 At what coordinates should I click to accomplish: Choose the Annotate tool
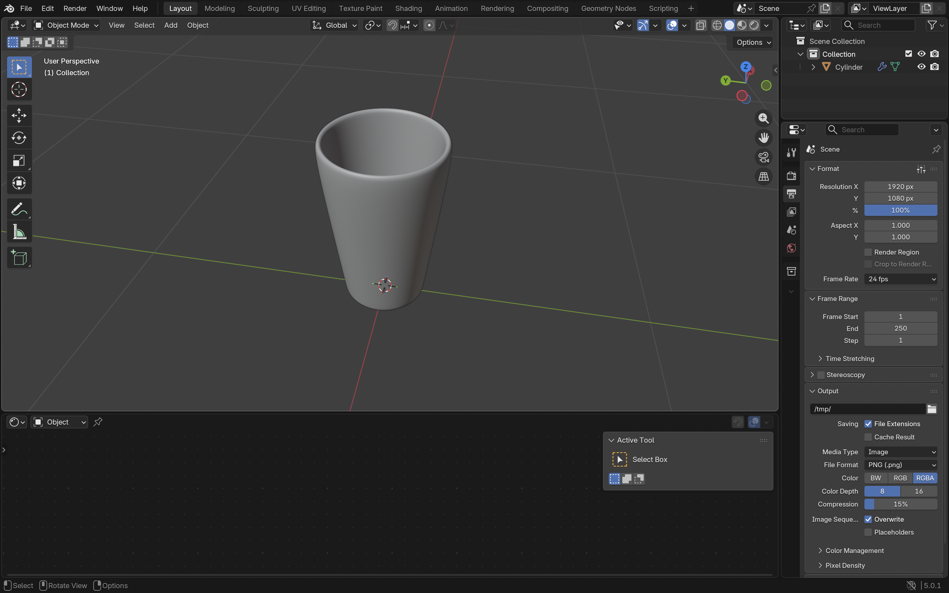tap(19, 209)
